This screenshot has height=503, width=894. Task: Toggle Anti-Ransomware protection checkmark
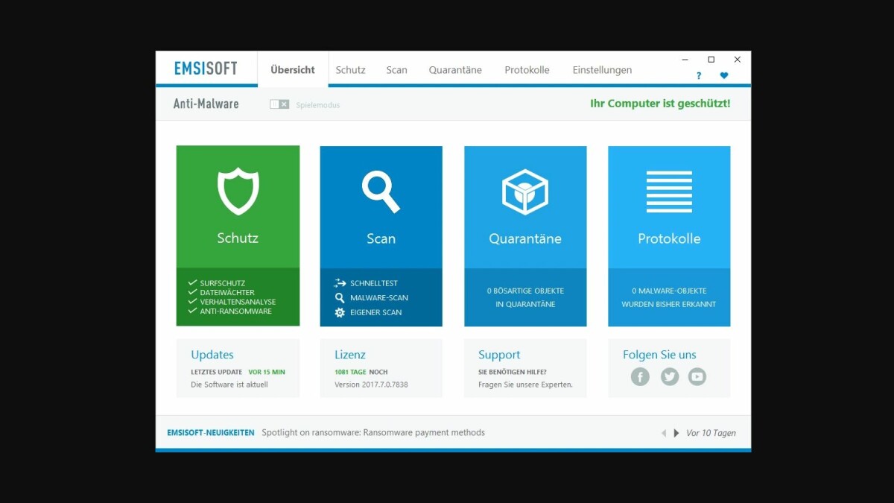(192, 311)
